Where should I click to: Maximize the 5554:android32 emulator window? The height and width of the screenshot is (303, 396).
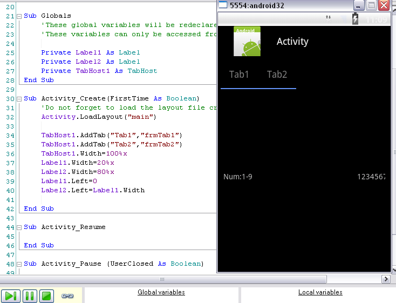point(371,5)
